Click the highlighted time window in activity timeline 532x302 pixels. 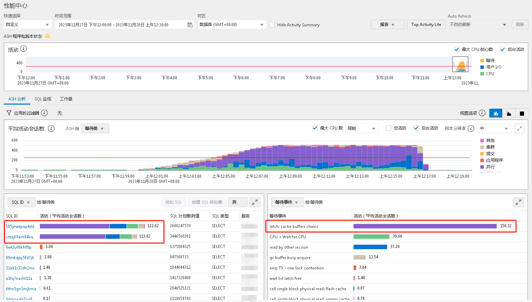(x=460, y=64)
